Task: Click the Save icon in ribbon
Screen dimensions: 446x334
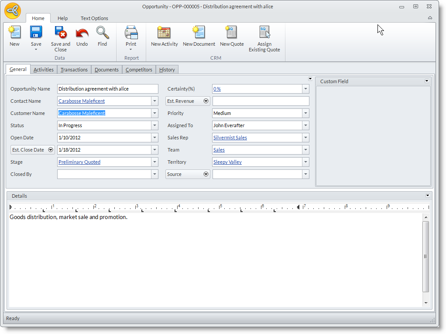Action: [x=36, y=33]
